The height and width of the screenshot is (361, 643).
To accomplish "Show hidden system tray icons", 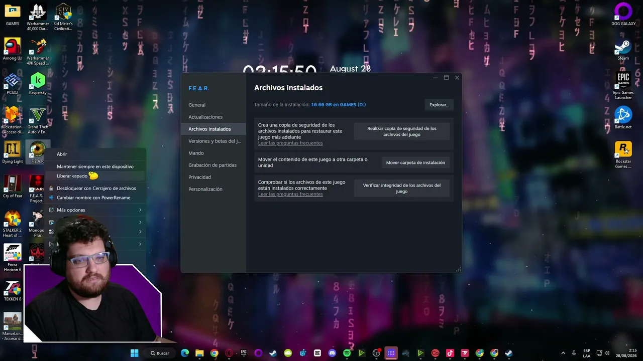I will tap(563, 353).
